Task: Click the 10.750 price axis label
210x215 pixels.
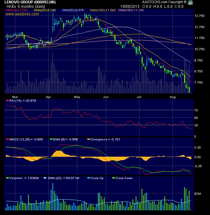Action: point(199,49)
